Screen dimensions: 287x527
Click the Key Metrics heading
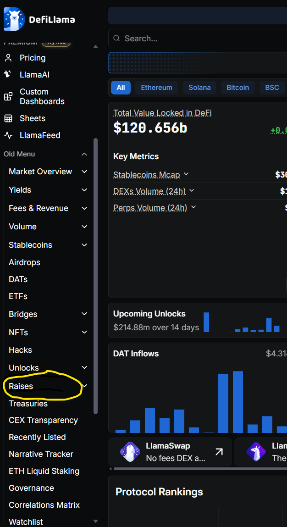136,156
